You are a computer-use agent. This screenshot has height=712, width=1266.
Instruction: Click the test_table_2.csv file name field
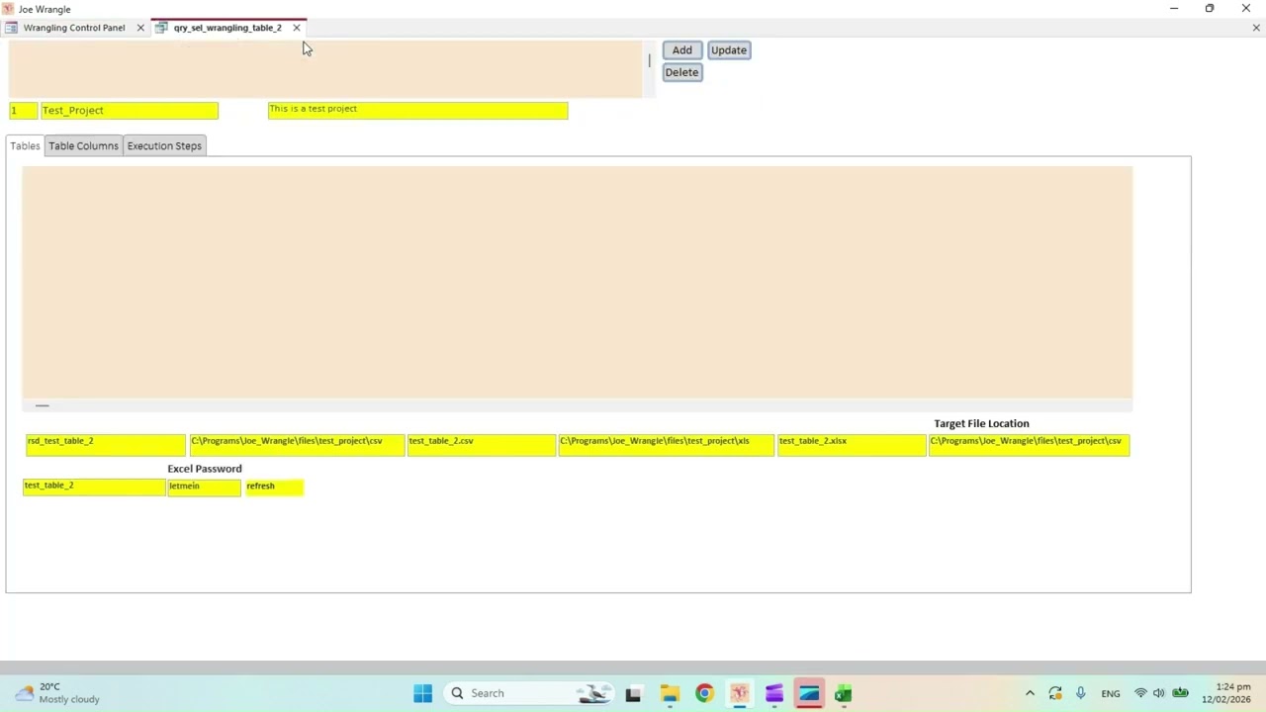point(482,445)
